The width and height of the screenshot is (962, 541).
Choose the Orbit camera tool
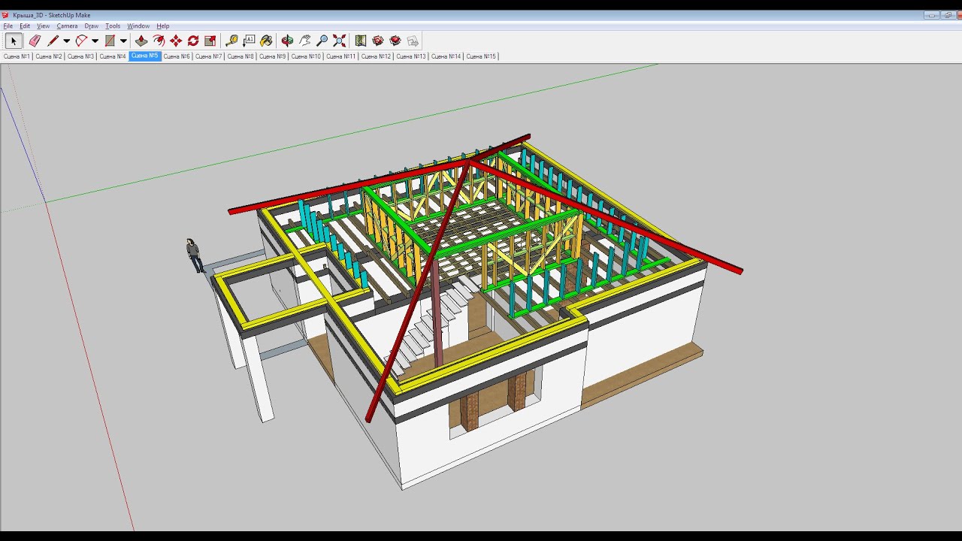pos(287,41)
